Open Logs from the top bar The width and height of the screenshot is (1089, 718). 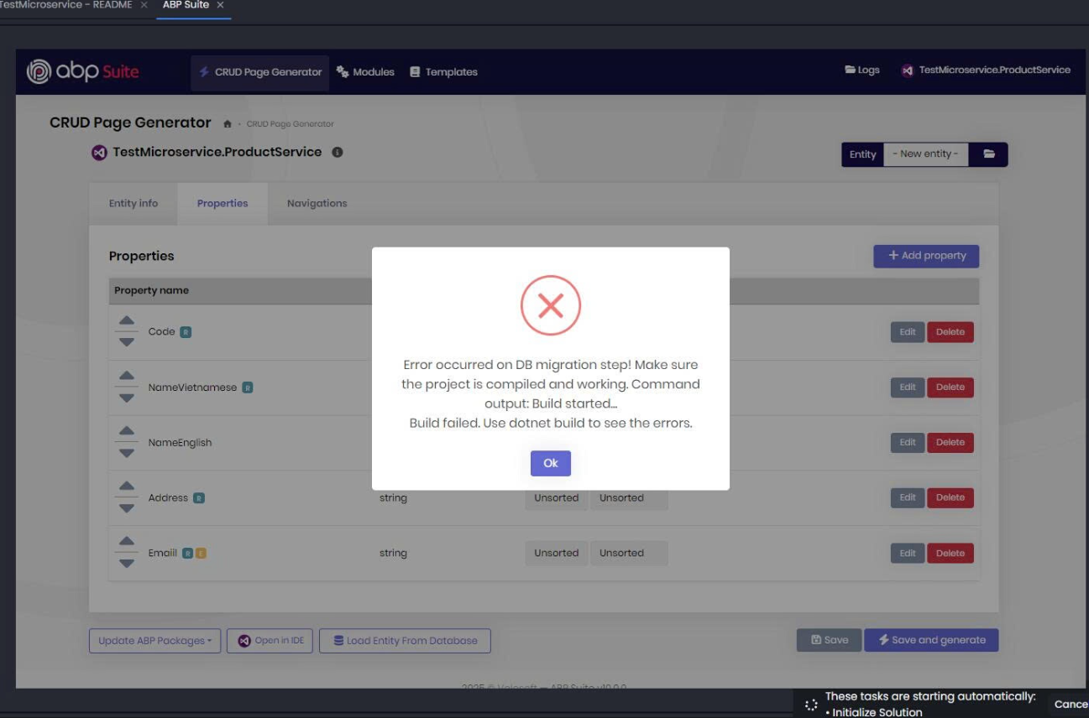862,70
